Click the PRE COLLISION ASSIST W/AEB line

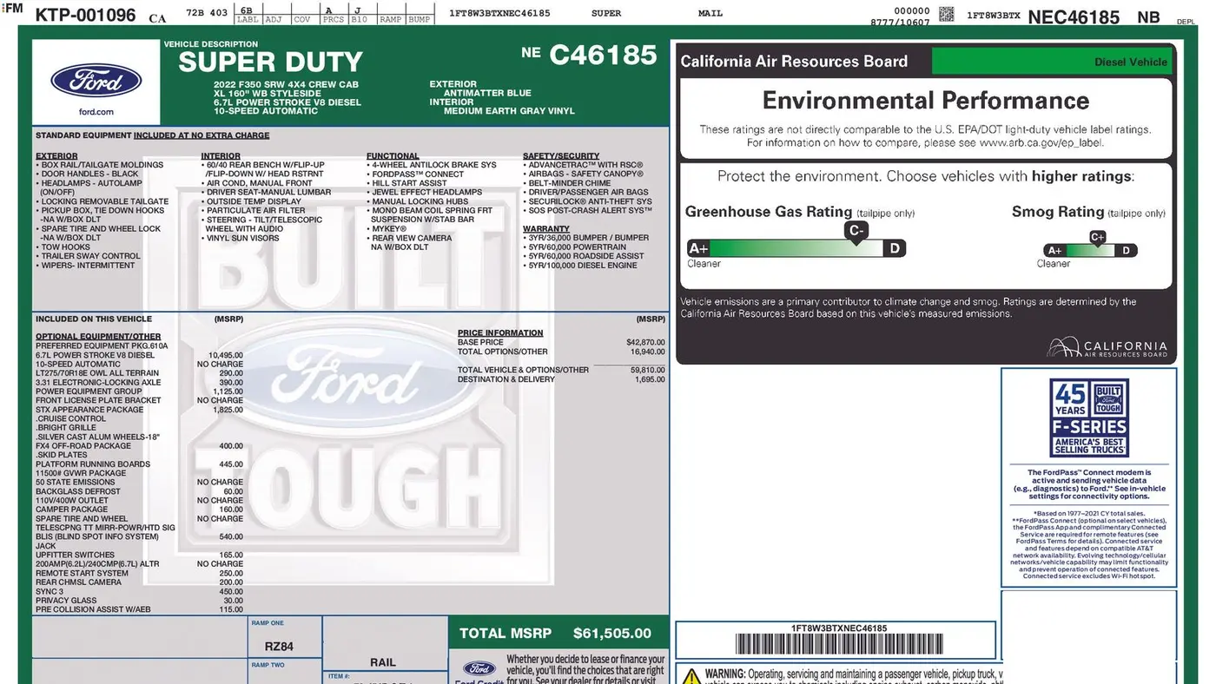click(93, 610)
